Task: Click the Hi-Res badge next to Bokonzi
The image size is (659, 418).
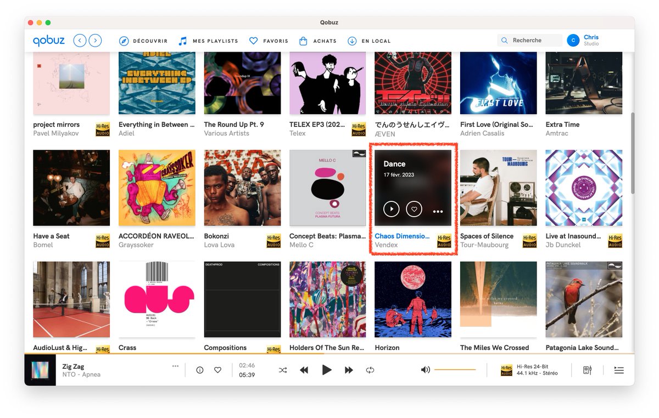Action: (273, 241)
